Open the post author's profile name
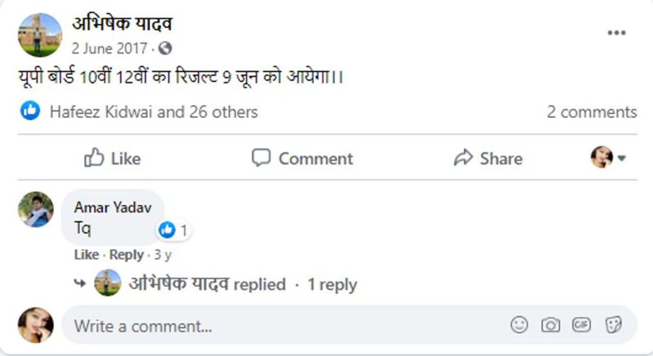This screenshot has width=653, height=356. (x=122, y=23)
